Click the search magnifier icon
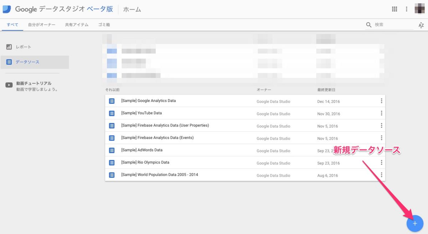The height and width of the screenshot is (234, 428). [369, 25]
